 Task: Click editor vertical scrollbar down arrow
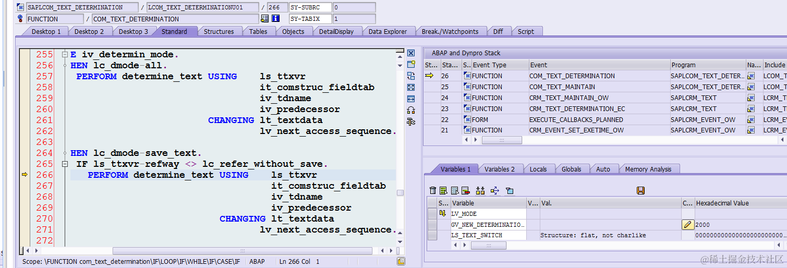pos(401,241)
